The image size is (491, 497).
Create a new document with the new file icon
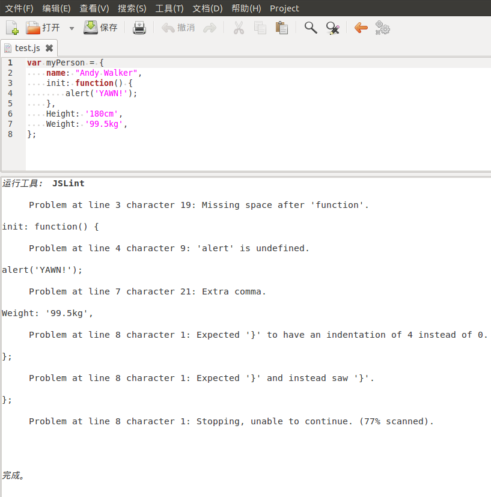point(12,28)
